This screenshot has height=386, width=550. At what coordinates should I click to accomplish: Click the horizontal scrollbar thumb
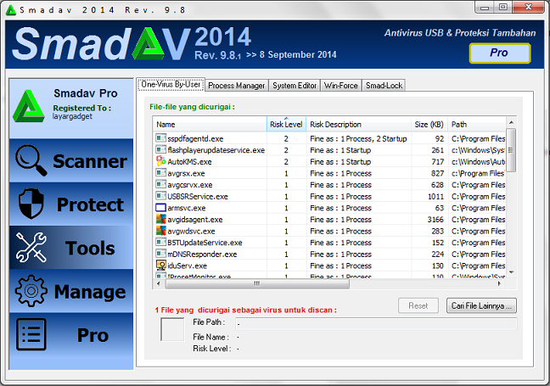click(x=257, y=283)
